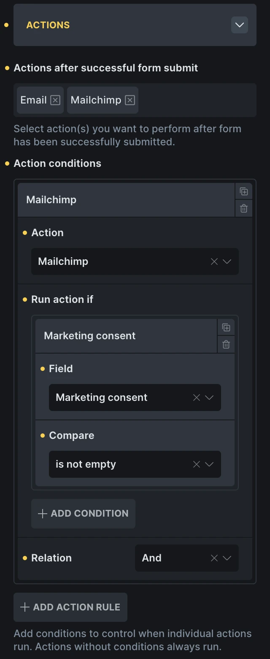Remove the Email tag using its x icon
The width and height of the screenshot is (270, 659).
tap(55, 100)
